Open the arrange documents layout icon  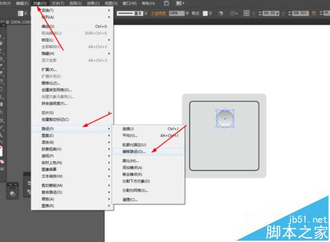[180, 3]
